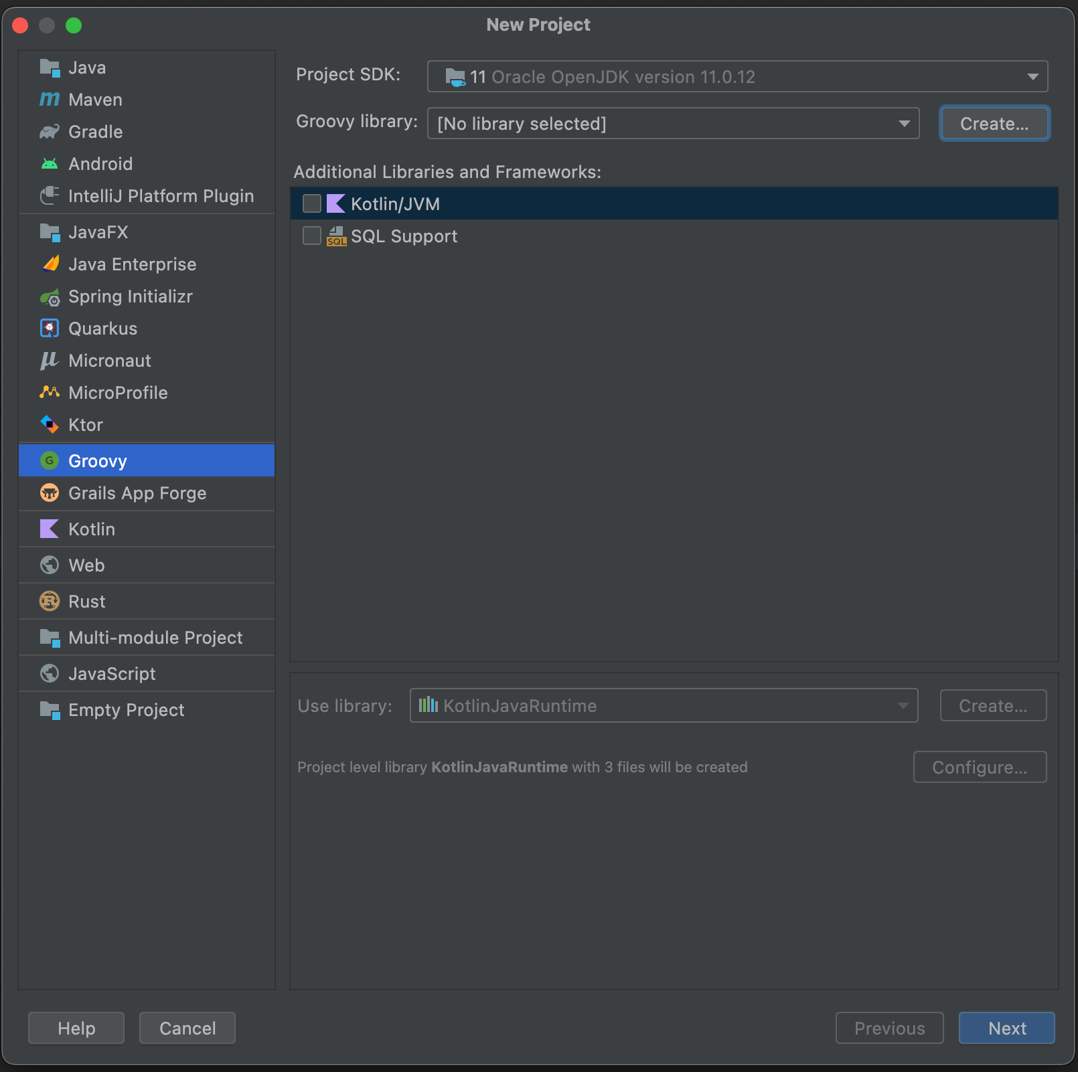
Task: Select the Kotlin/JVM framework row label
Action: (395, 204)
